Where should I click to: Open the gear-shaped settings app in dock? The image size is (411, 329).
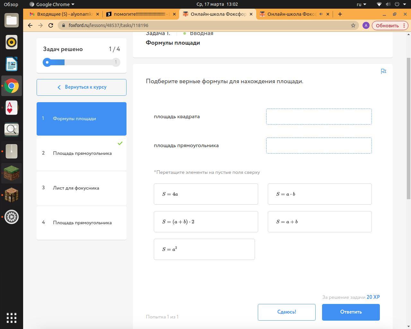pos(12,217)
